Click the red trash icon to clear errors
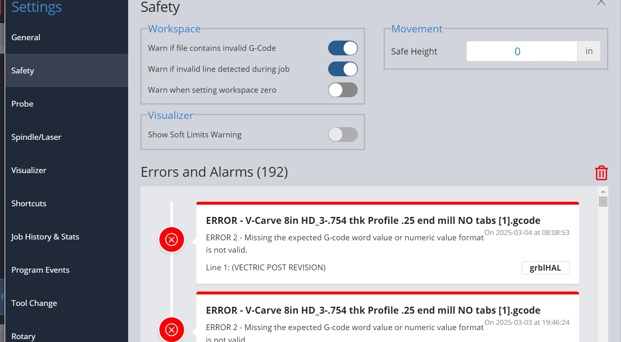 point(601,173)
